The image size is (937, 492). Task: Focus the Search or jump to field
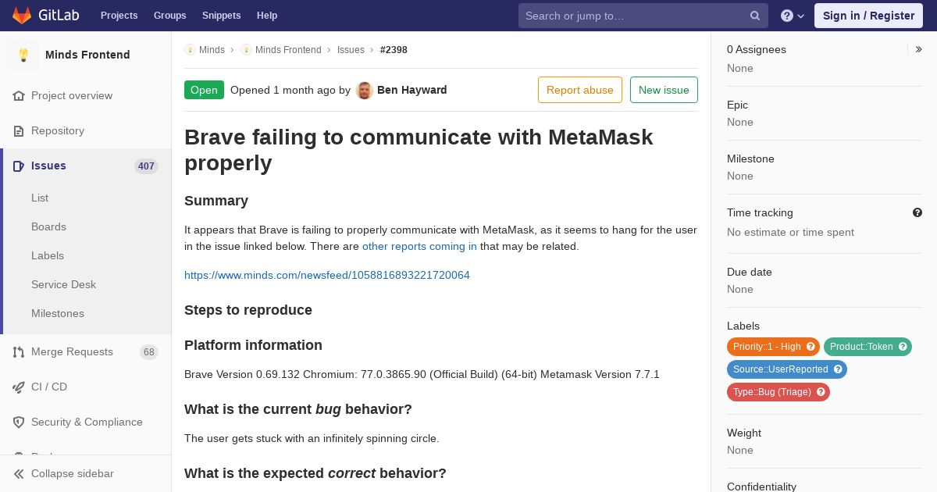pyautogui.click(x=636, y=16)
